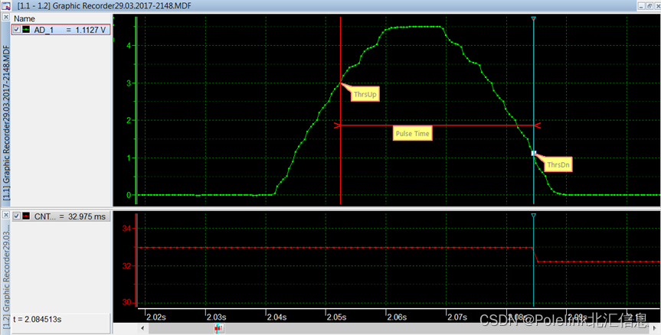Click the 2.05s time axis label

point(337,317)
